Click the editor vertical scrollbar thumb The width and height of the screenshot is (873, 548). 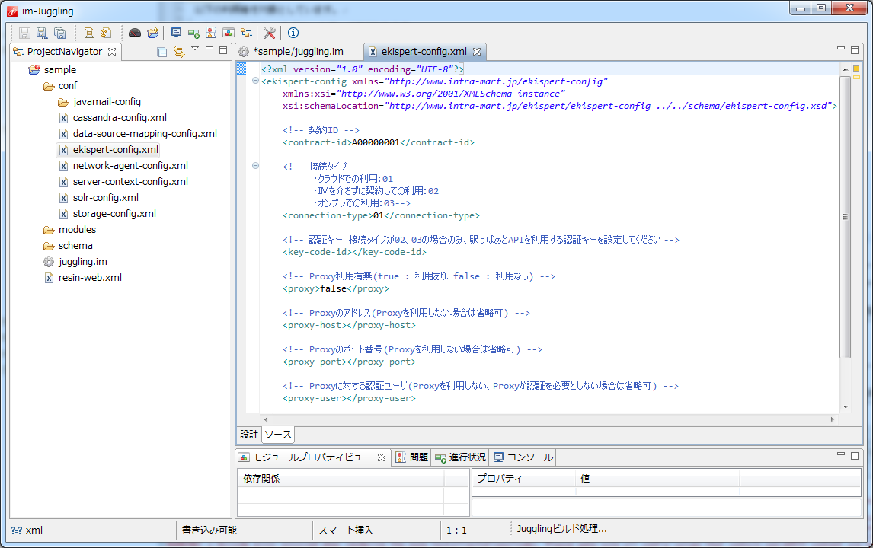click(845, 217)
